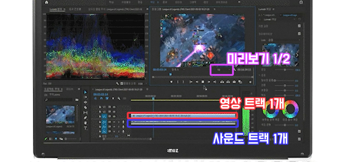Click Go to In point button

click(x=191, y=82)
